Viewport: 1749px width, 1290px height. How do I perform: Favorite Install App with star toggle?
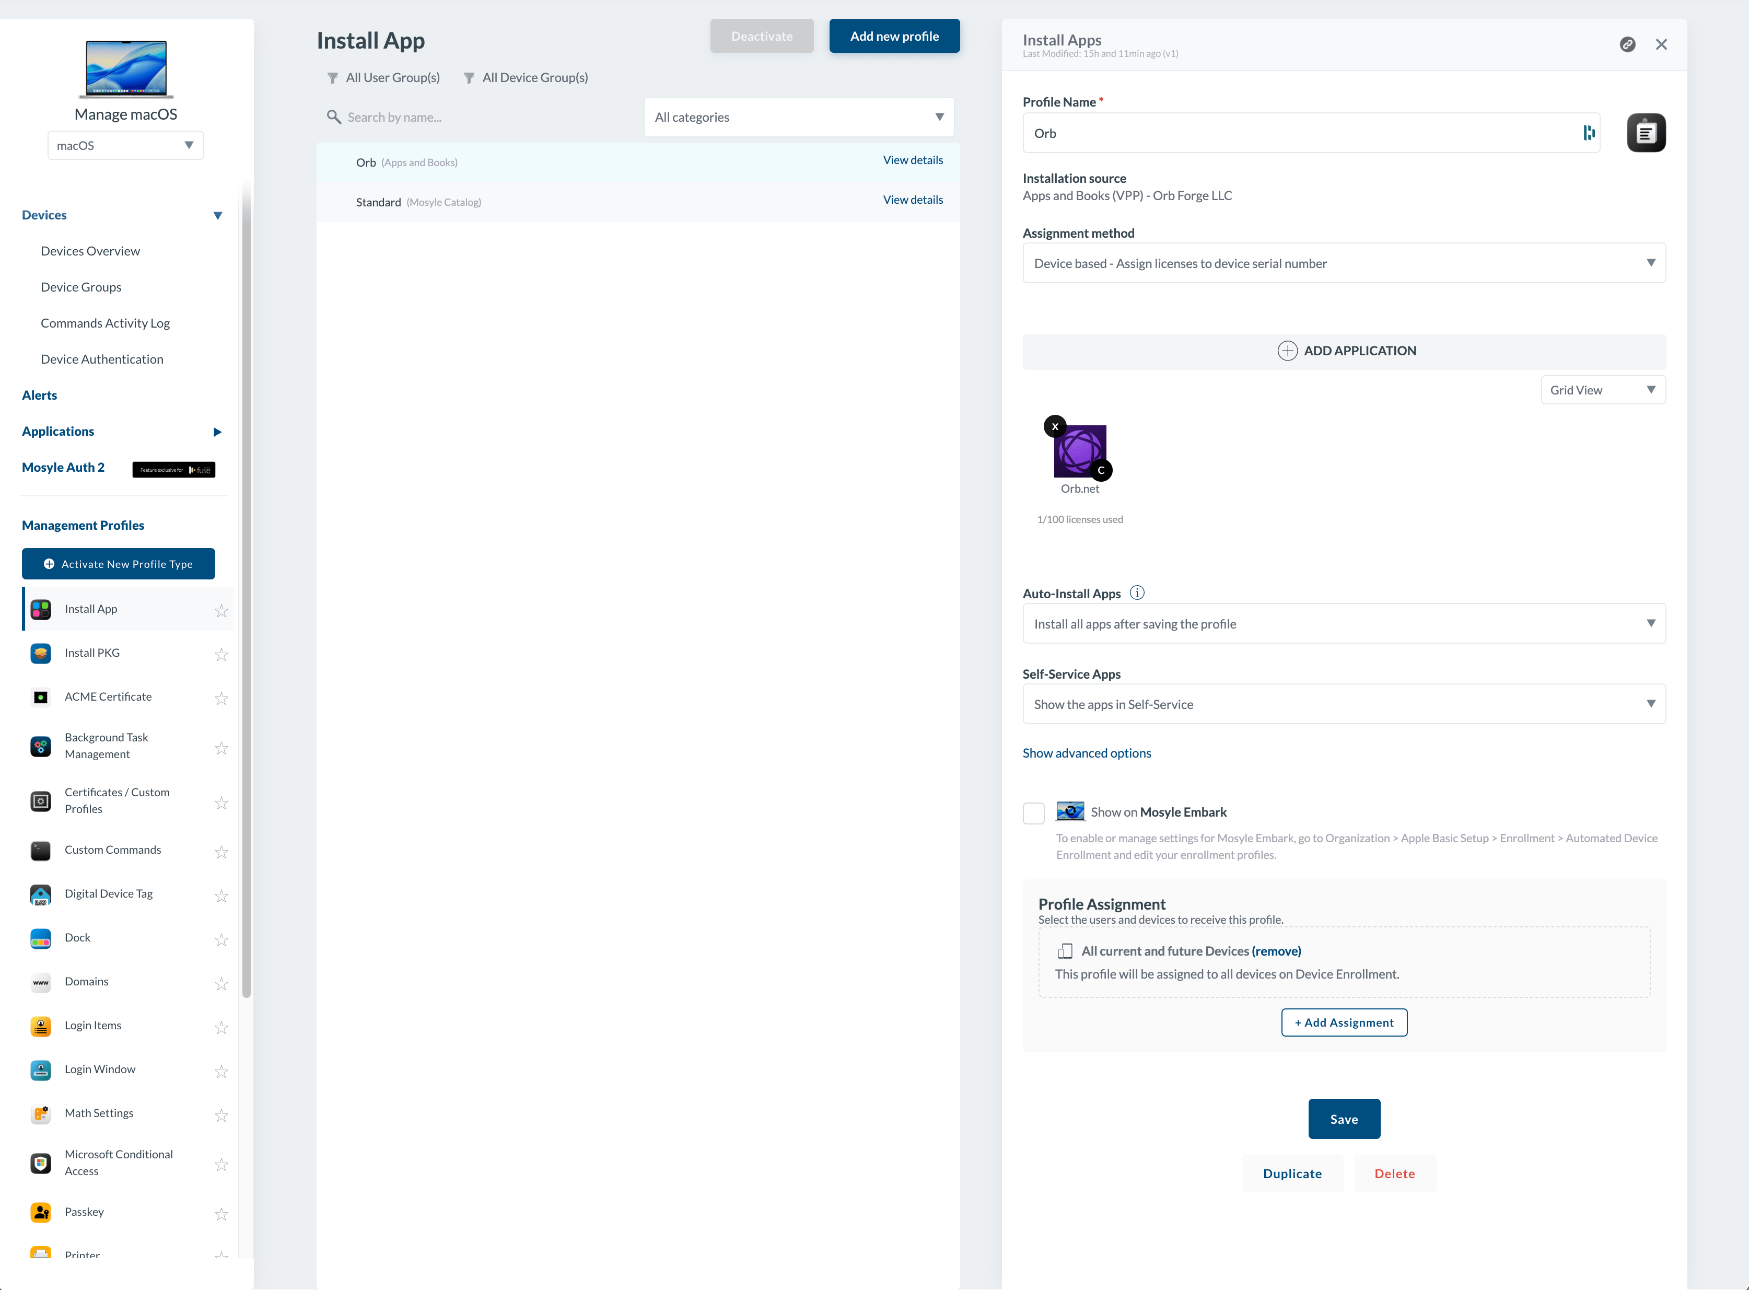coord(221,610)
